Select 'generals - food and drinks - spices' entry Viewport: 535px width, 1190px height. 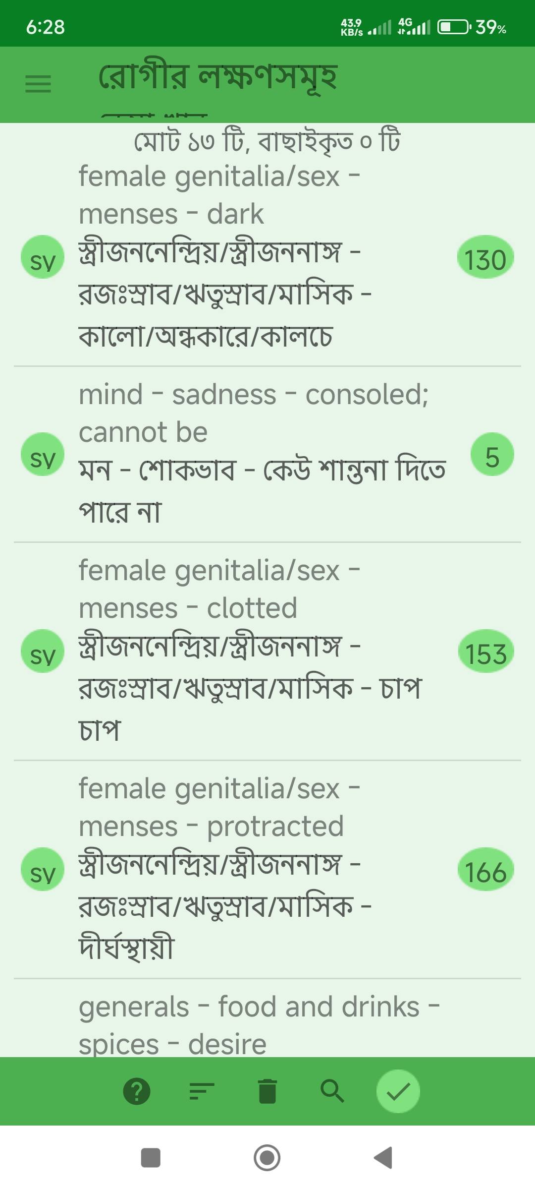pyautogui.click(x=258, y=1024)
